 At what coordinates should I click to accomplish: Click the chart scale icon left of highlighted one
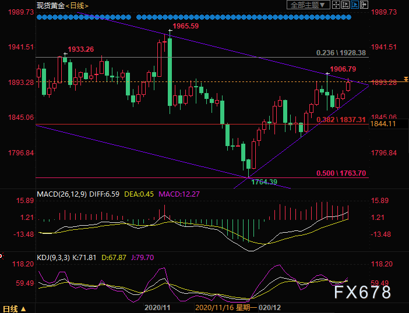tap(347, 5)
